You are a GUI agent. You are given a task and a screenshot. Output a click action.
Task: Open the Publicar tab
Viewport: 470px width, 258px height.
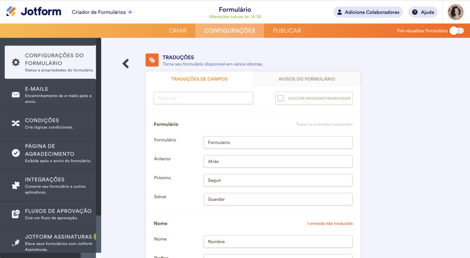click(x=287, y=31)
